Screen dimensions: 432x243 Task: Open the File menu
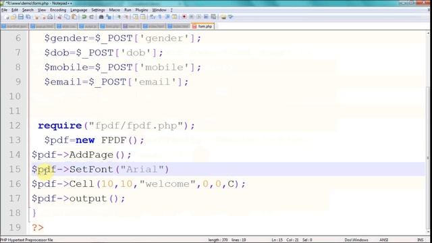pyautogui.click(x=5, y=10)
